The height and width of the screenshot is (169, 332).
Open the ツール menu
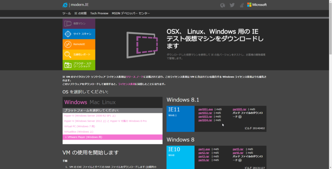tap(66, 13)
